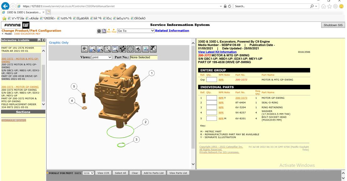
Task: Expand the SMCS code dropdown
Action: click(x=88, y=173)
